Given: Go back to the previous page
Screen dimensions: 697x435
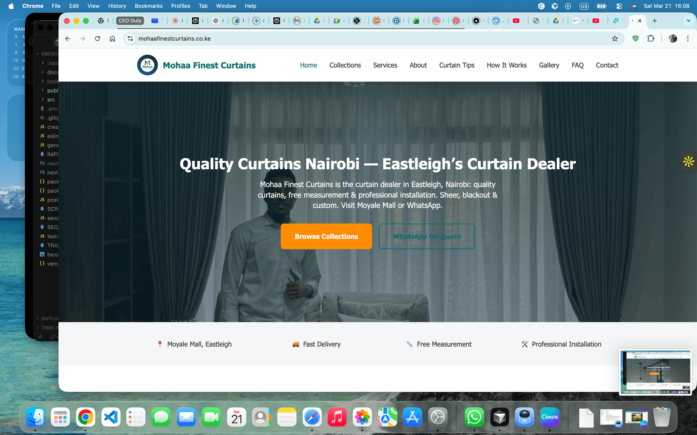Looking at the screenshot, I should click(68, 38).
